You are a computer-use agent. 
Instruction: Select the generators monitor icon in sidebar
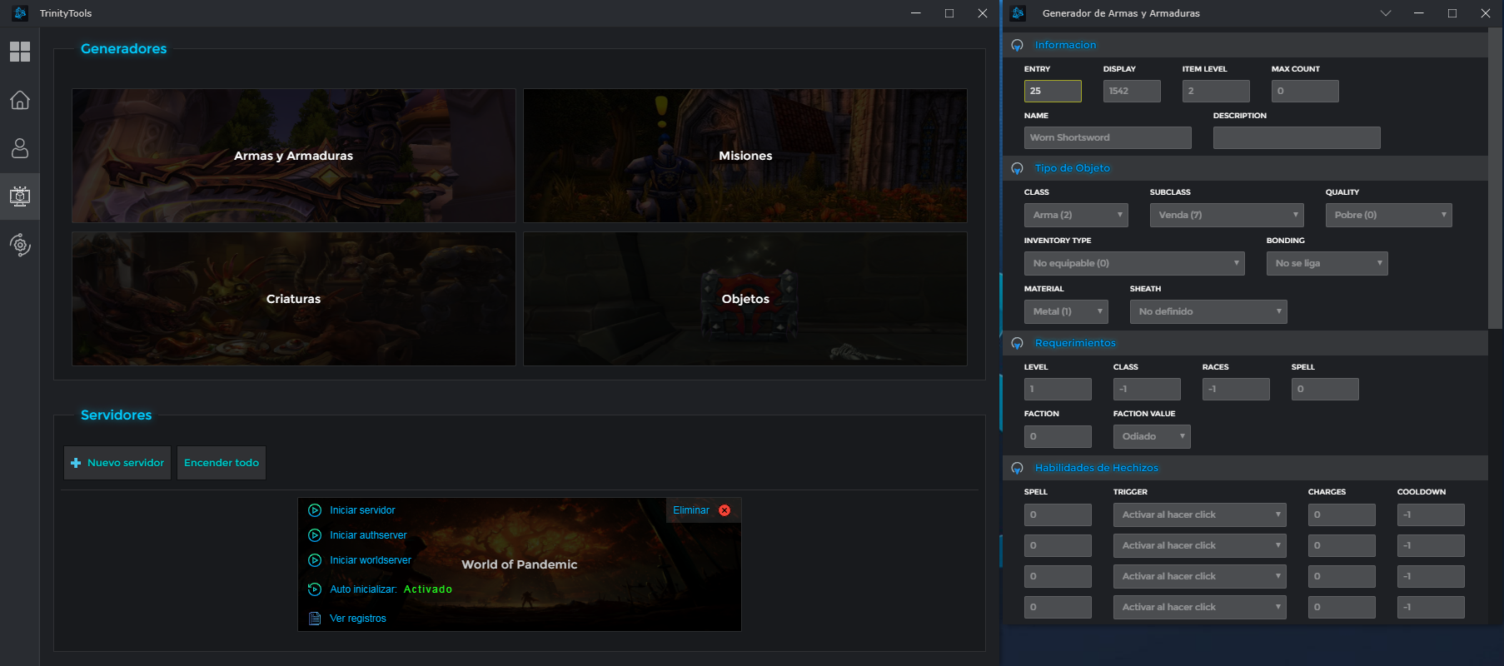coord(20,196)
